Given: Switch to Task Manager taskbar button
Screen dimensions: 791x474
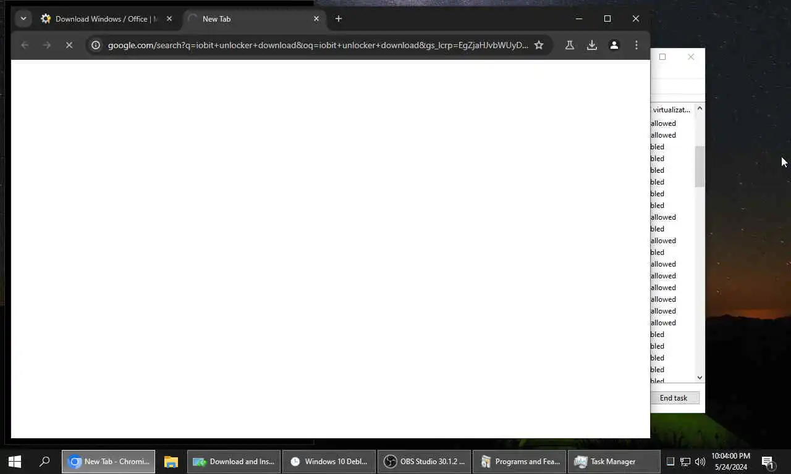Looking at the screenshot, I should click(x=615, y=462).
